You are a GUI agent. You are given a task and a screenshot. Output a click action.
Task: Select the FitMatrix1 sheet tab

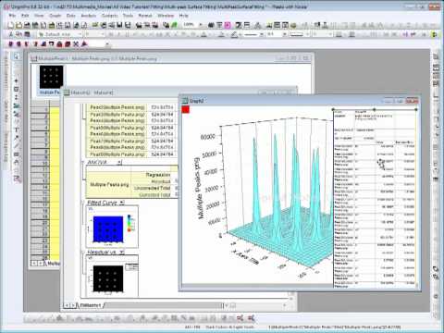[x=91, y=305]
